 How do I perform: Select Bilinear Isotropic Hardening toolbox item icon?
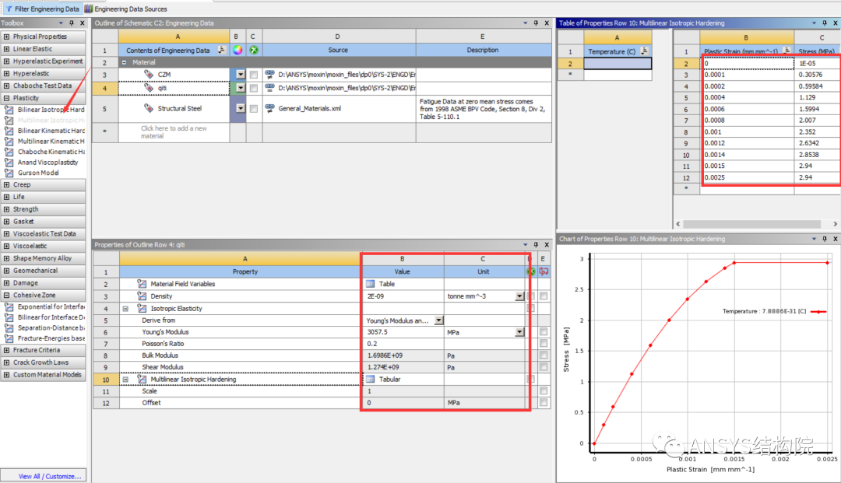9,109
